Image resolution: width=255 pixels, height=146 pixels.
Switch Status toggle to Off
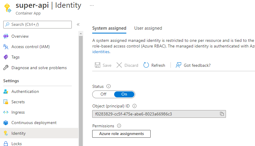[x=103, y=94]
